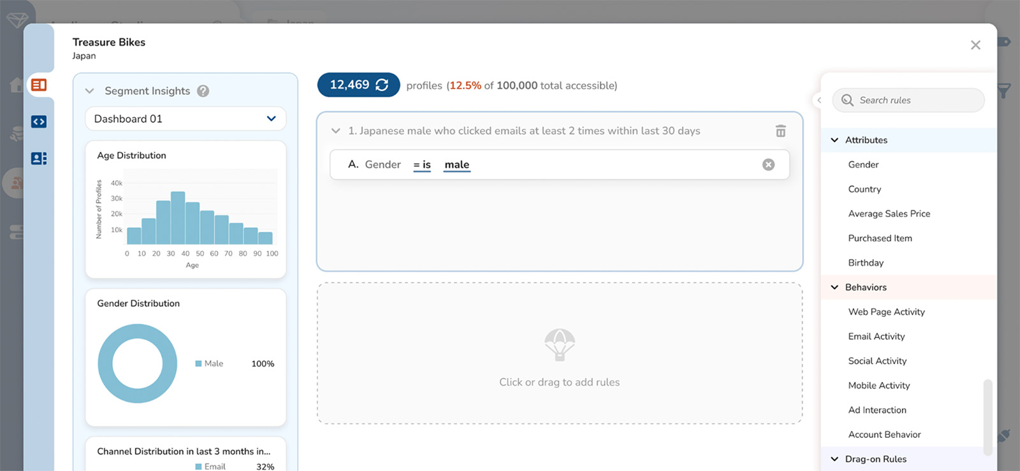Click the search magnifier icon

(847, 100)
